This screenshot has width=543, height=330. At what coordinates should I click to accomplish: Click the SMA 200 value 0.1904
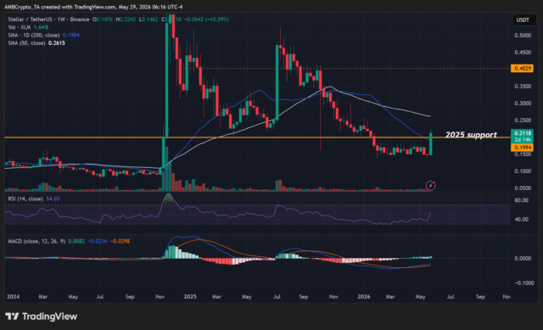click(x=71, y=35)
